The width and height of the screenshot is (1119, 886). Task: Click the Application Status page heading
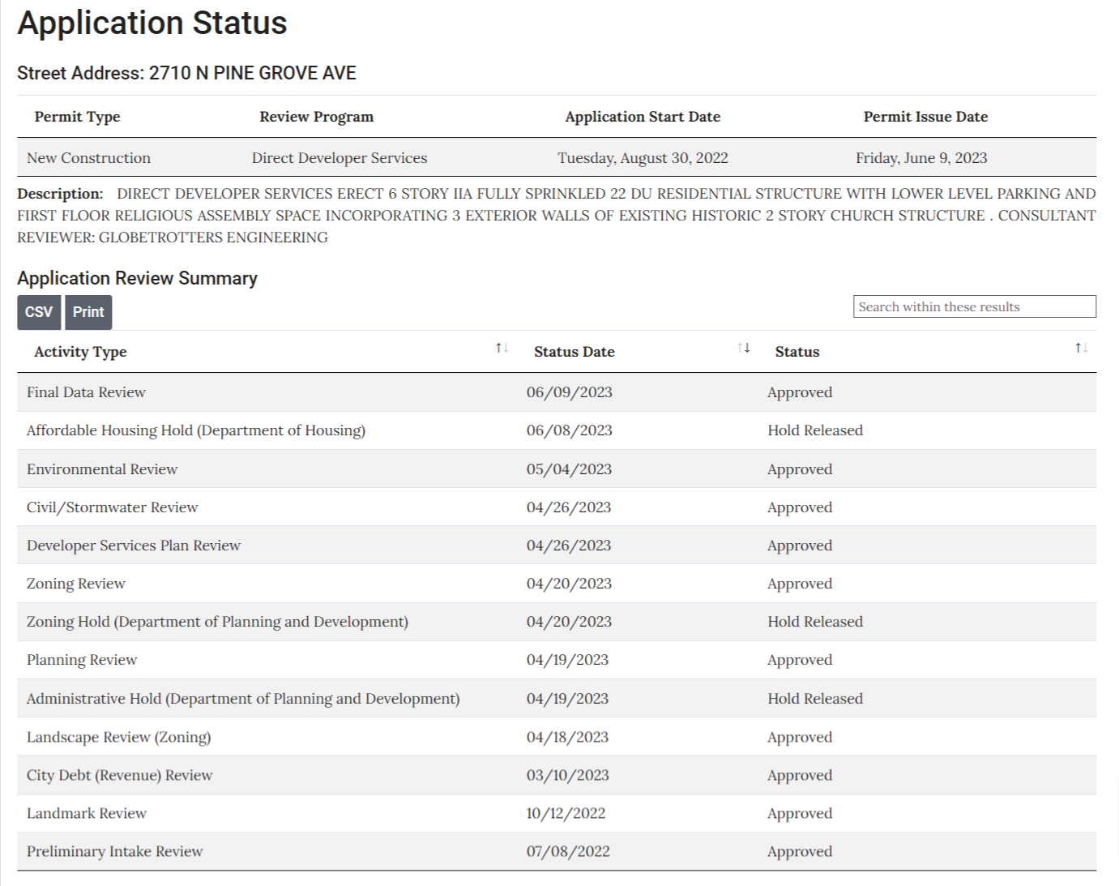(152, 23)
